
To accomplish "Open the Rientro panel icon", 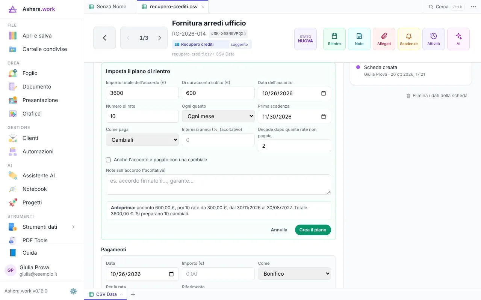I will 334,39.
